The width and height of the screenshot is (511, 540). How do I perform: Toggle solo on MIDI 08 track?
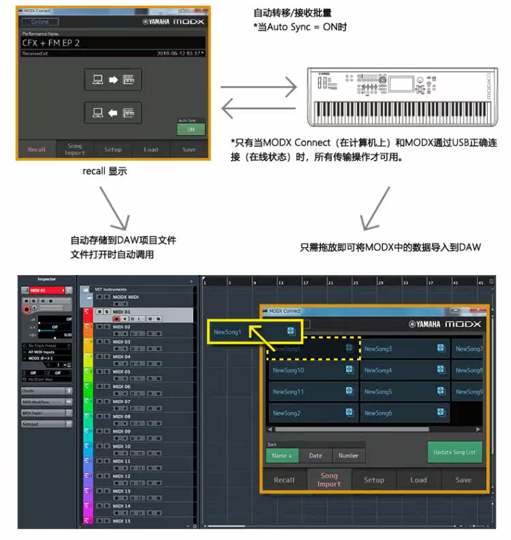[107, 416]
